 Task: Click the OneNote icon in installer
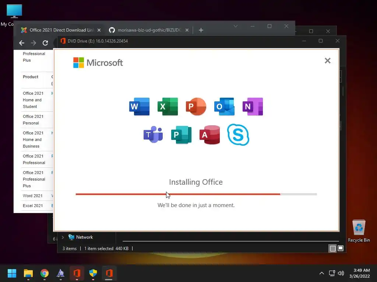tap(253, 106)
